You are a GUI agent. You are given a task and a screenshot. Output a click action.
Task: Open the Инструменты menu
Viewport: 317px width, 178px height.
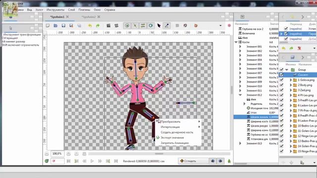pyautogui.click(x=55, y=10)
